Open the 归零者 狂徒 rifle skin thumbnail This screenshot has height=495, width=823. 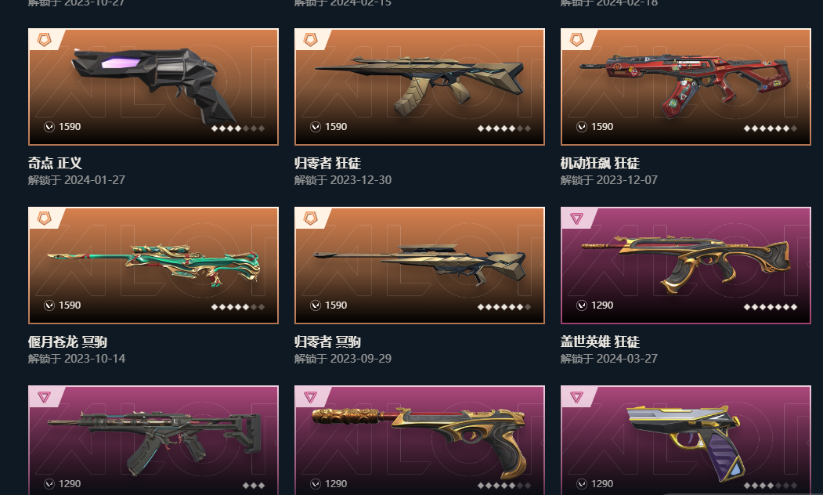coord(420,87)
